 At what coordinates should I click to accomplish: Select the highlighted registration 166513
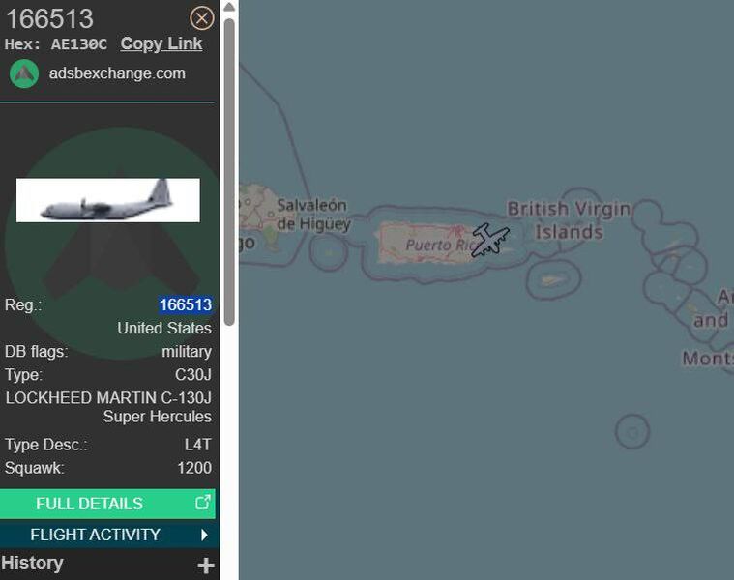click(186, 304)
